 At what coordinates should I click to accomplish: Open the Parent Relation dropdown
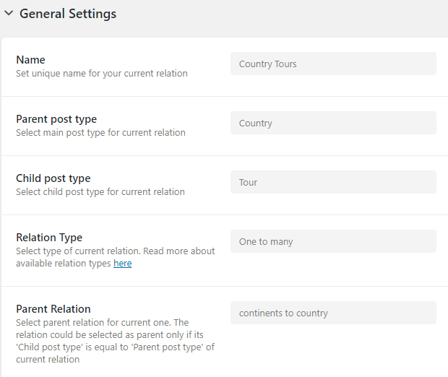[333, 313]
